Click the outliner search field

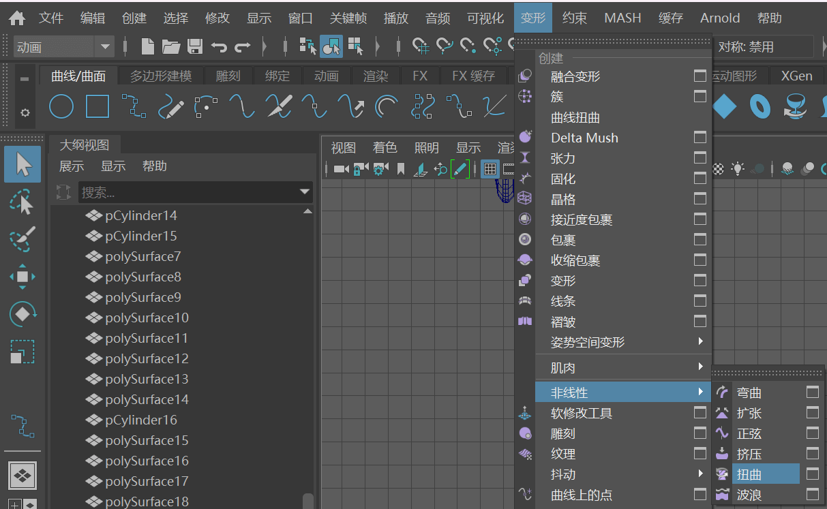point(188,193)
